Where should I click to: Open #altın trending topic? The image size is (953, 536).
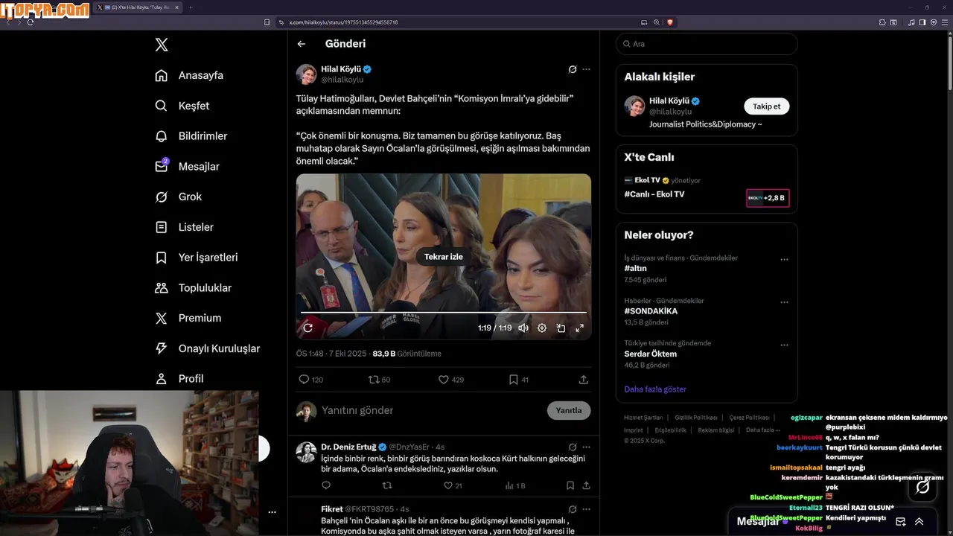(x=635, y=268)
